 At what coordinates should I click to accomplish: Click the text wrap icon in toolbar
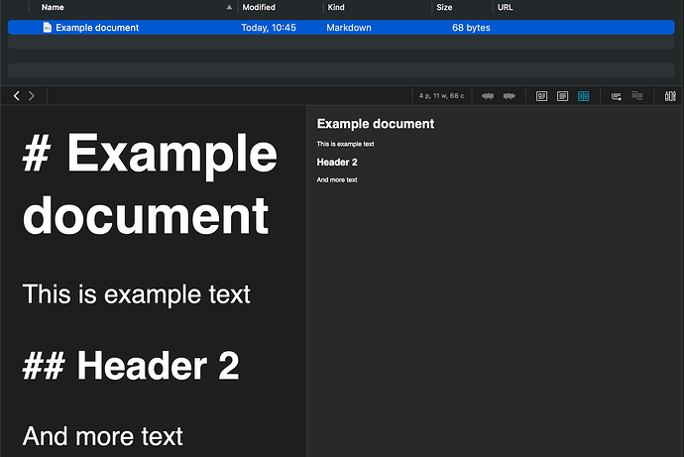(x=617, y=96)
